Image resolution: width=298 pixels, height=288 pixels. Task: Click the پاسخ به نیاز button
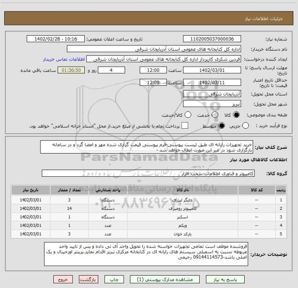point(225,280)
